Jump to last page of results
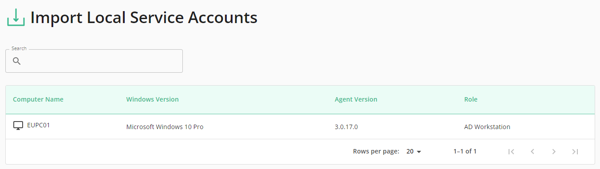The height and width of the screenshot is (169, 600). [575, 152]
